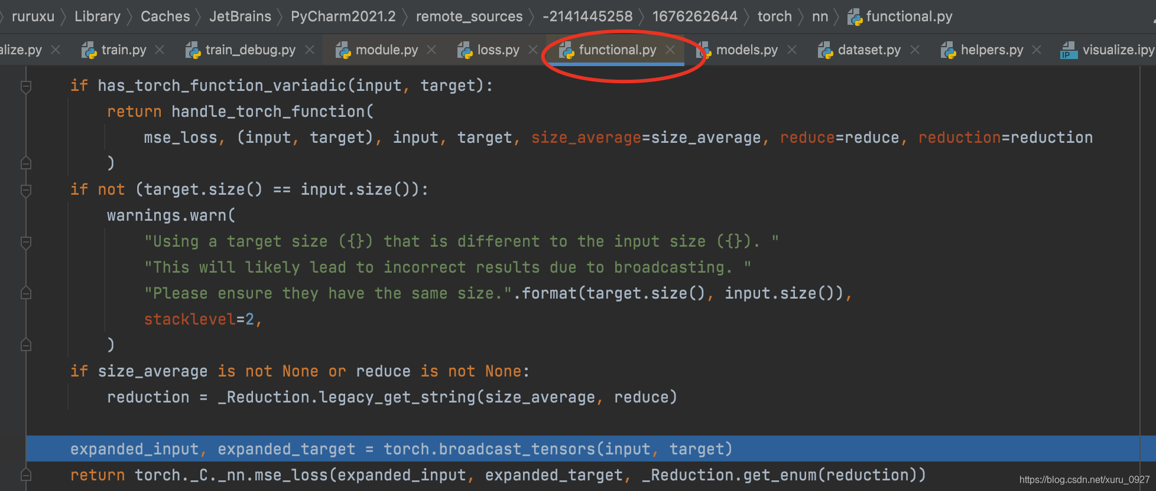The width and height of the screenshot is (1156, 491).
Task: Open the module.py editor tab
Action: (x=387, y=50)
